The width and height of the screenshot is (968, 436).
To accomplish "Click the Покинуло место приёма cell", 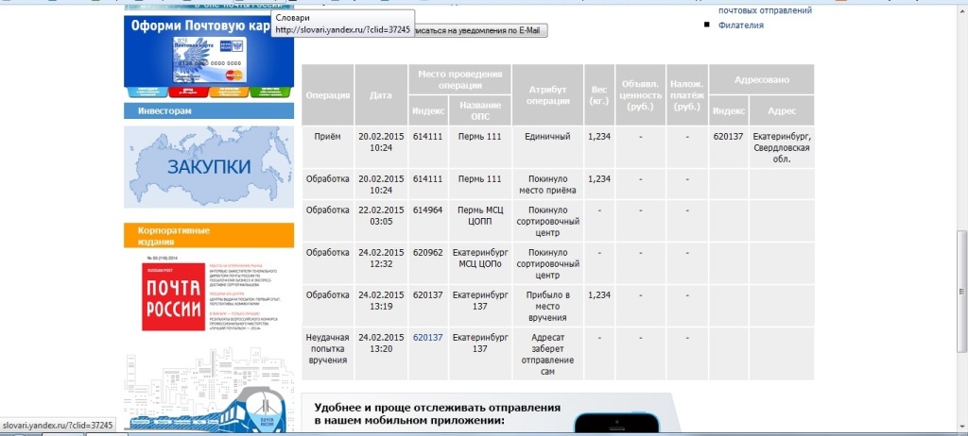I will pyautogui.click(x=547, y=184).
